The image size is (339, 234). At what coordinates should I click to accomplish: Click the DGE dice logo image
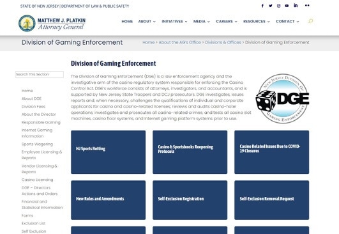click(x=282, y=98)
